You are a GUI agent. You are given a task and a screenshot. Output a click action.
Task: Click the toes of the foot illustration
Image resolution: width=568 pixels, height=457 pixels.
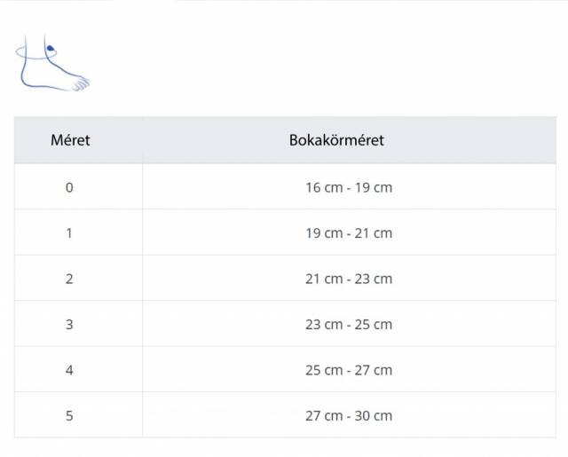coord(81,83)
